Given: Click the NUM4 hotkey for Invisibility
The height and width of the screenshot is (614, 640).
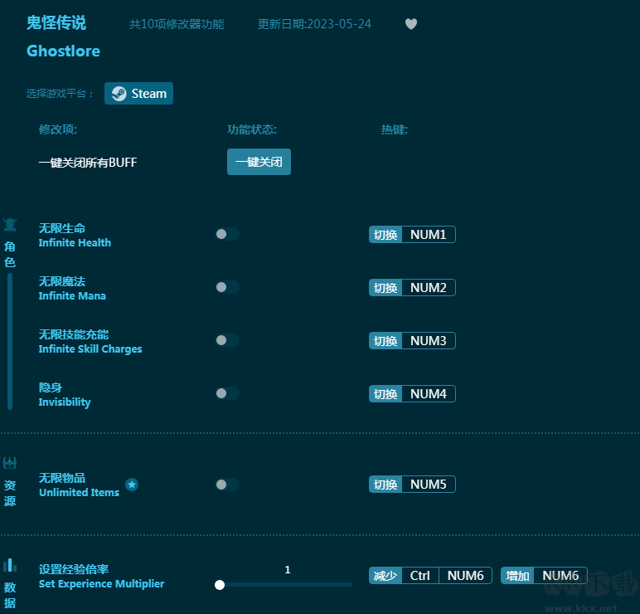Looking at the screenshot, I should [428, 394].
